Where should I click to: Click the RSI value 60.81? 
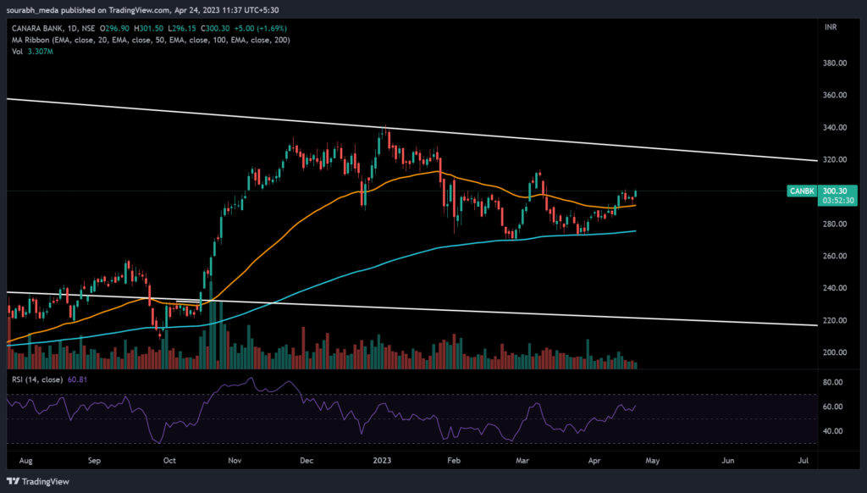point(77,379)
